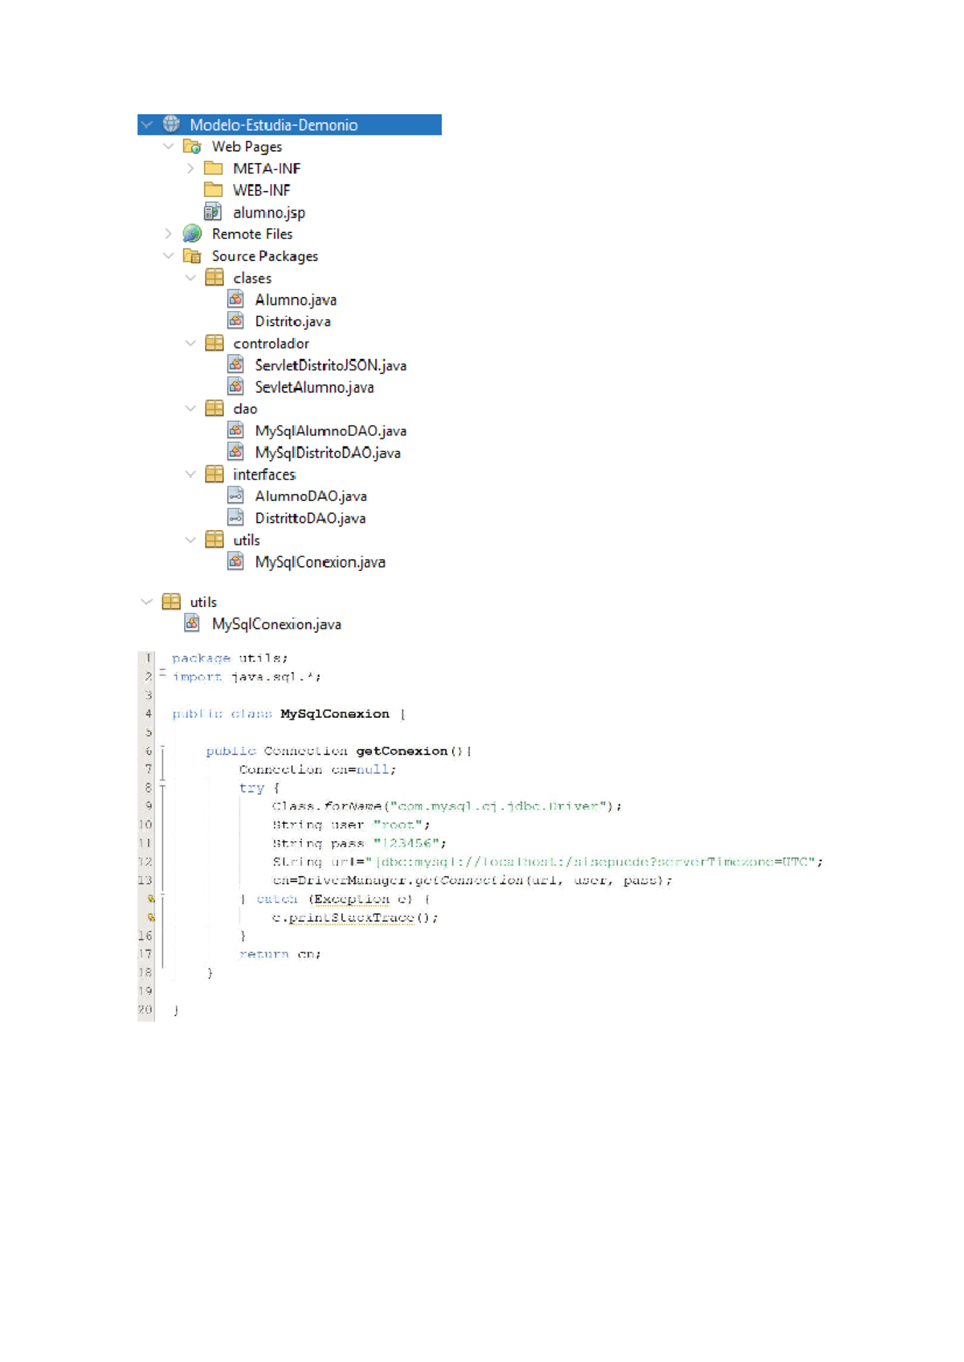964x1362 pixels.
Task: Click the Remote Files globe icon
Action: (192, 234)
